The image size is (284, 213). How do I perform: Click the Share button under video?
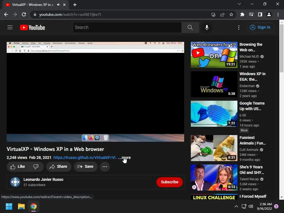[59, 166]
